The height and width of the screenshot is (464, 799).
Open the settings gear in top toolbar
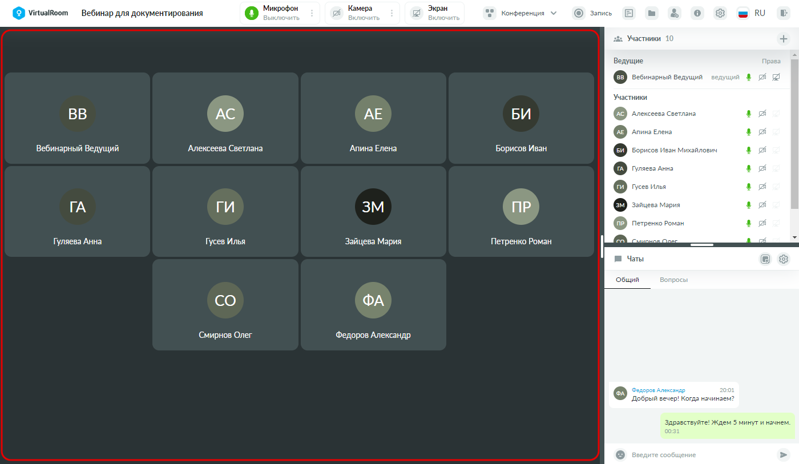tap(720, 13)
